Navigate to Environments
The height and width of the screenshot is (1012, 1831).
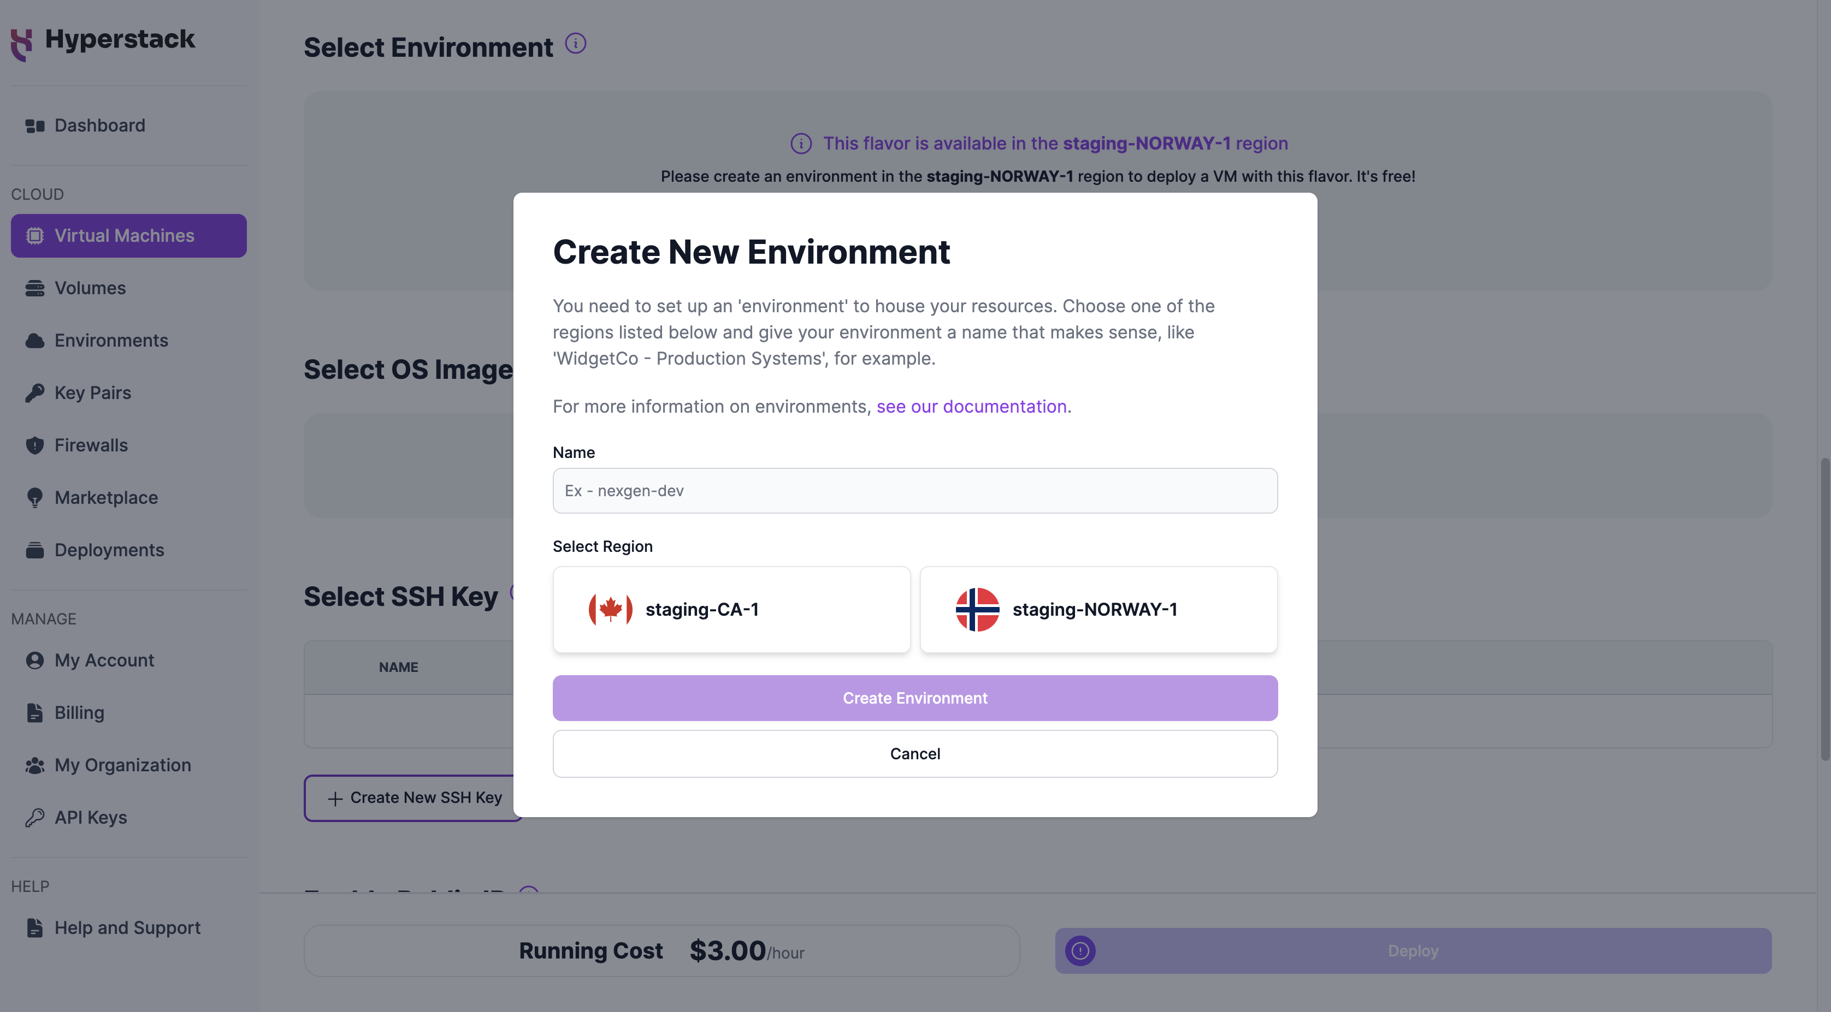pyautogui.click(x=129, y=341)
